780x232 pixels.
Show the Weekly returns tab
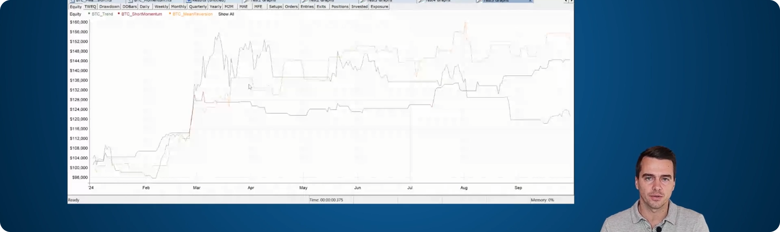point(161,7)
